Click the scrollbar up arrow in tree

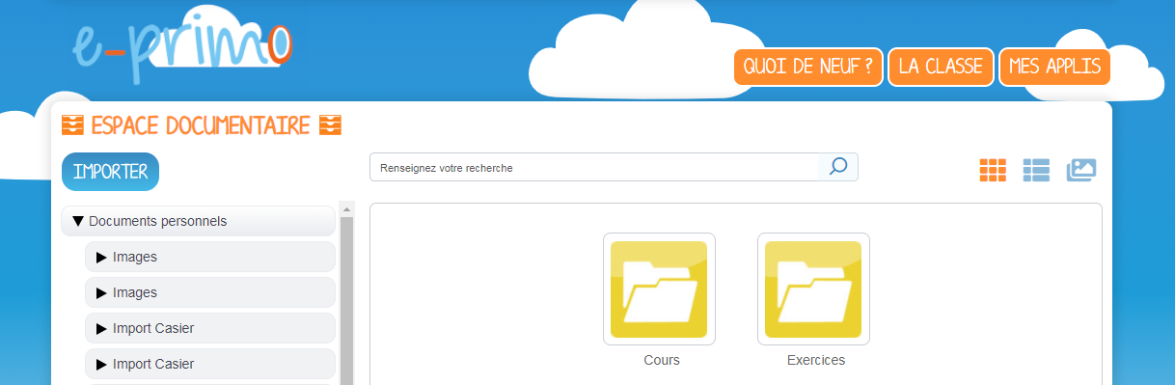tap(347, 208)
